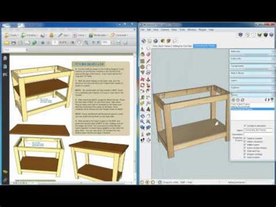This screenshot has width=276, height=207.
Task: Click the Acrobat print icon
Action: 13,43
